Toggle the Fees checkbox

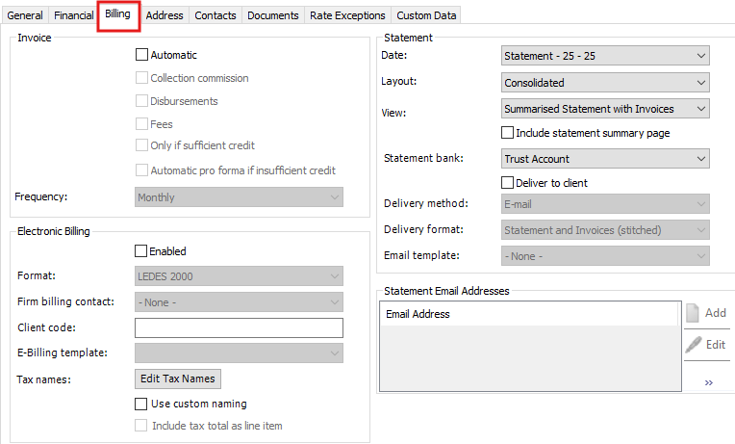click(x=141, y=123)
